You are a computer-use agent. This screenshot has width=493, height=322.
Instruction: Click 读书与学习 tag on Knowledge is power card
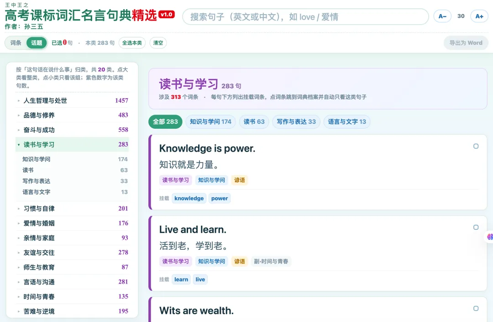(175, 180)
